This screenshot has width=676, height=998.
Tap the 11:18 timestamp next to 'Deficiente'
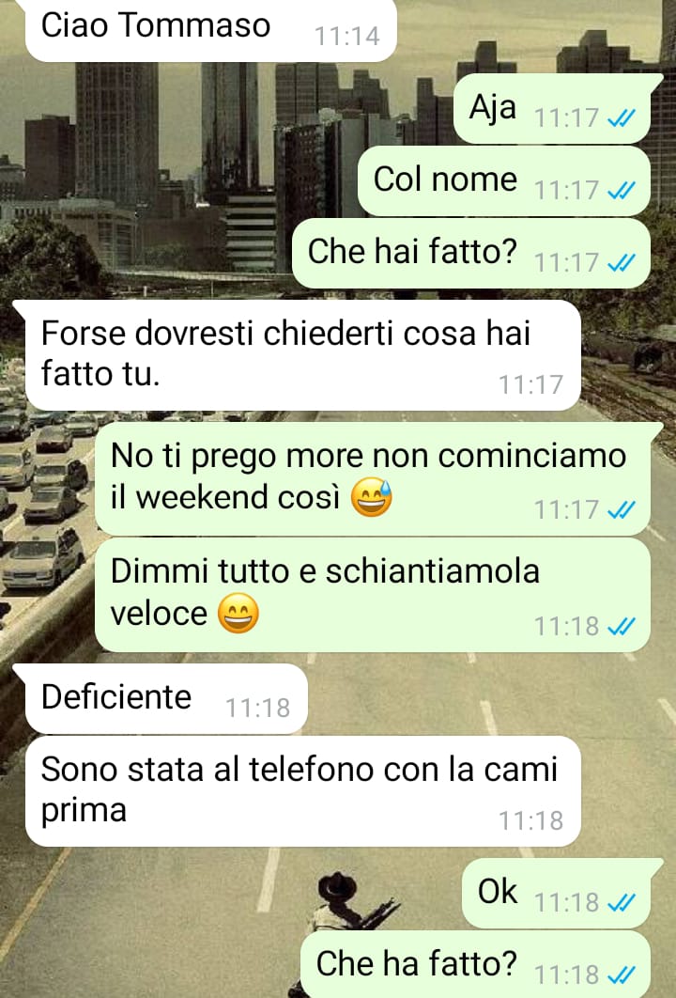[257, 708]
